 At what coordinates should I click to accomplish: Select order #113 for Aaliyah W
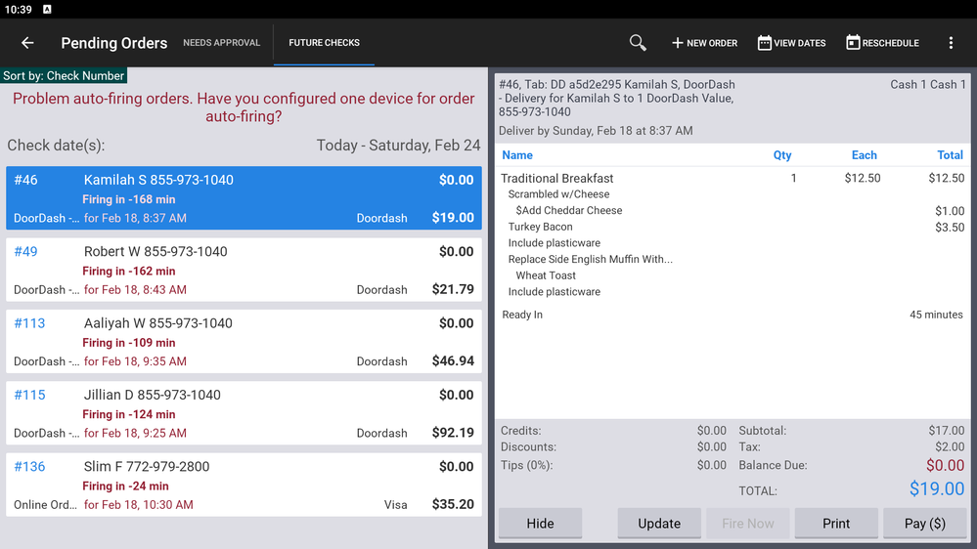coord(244,342)
